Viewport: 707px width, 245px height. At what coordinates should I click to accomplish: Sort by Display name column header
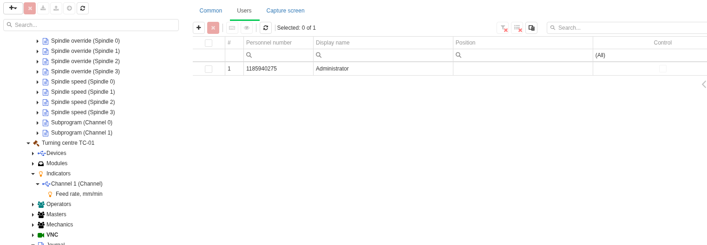point(383,43)
